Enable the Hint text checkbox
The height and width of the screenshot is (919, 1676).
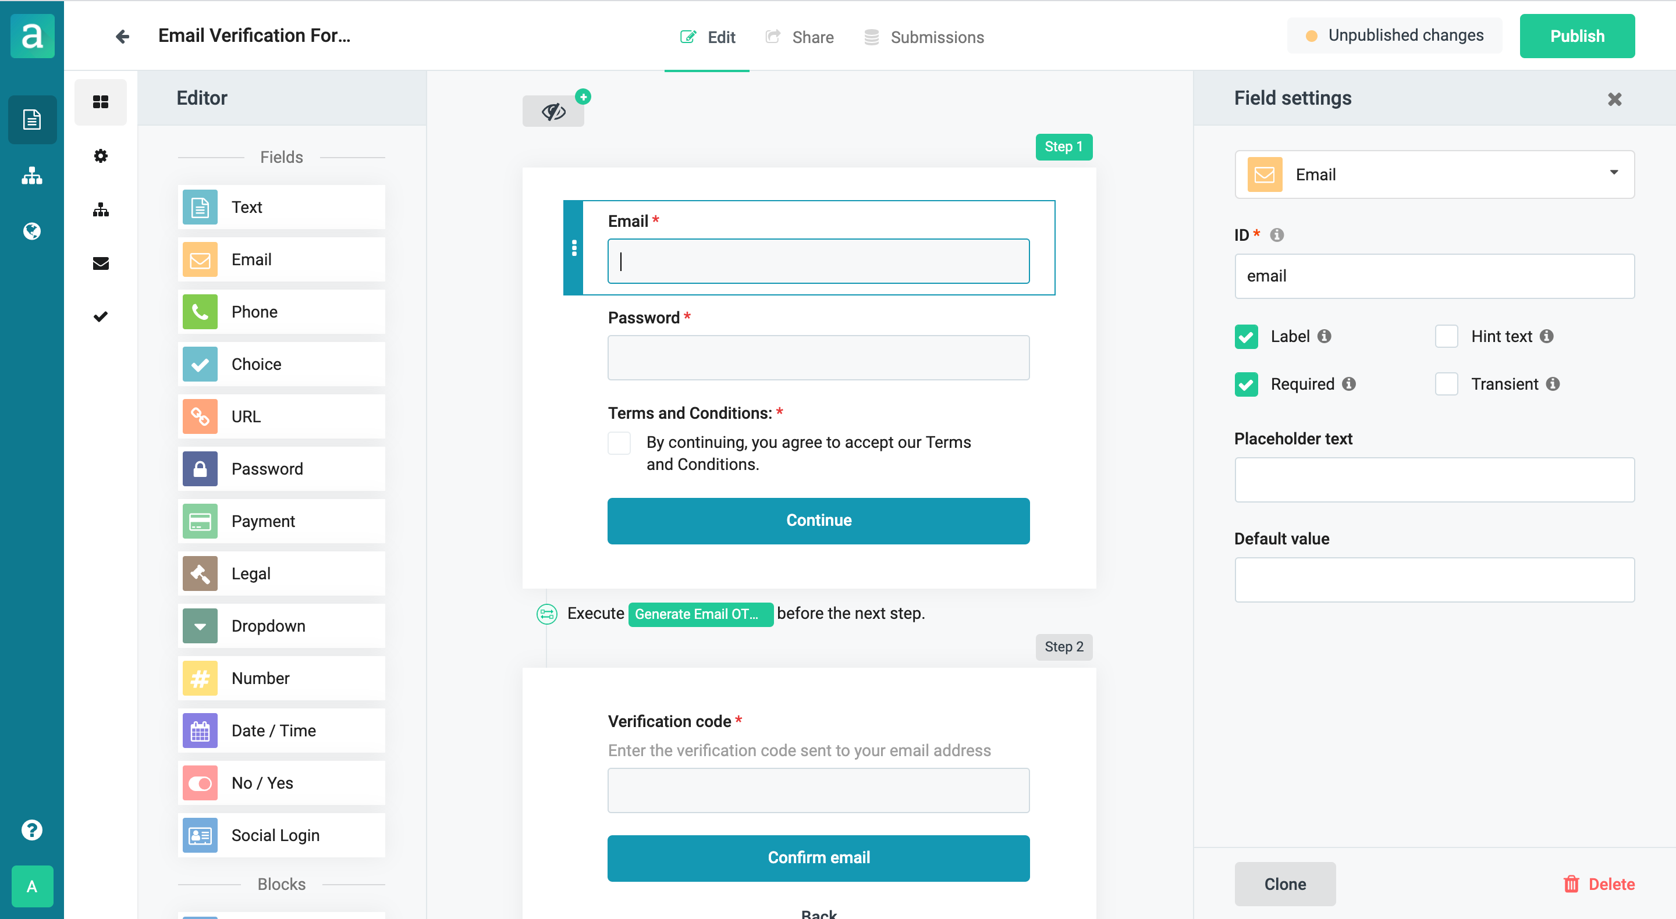coord(1446,337)
